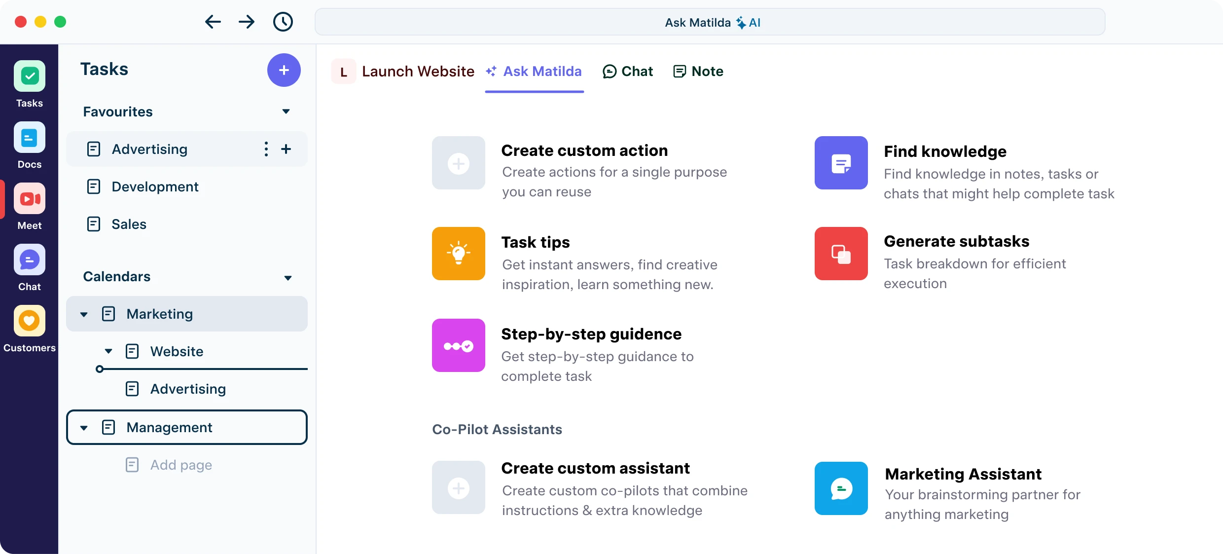Collapse the Calendars section
Image resolution: width=1223 pixels, height=554 pixels.
pyautogui.click(x=288, y=277)
